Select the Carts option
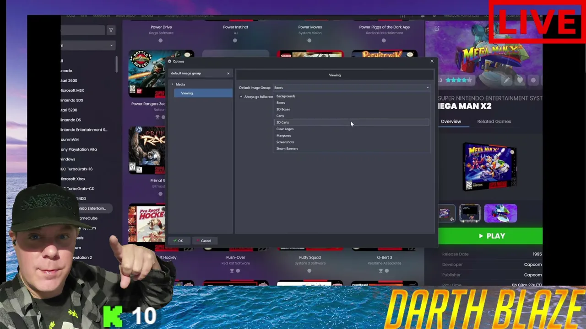 pyautogui.click(x=280, y=116)
